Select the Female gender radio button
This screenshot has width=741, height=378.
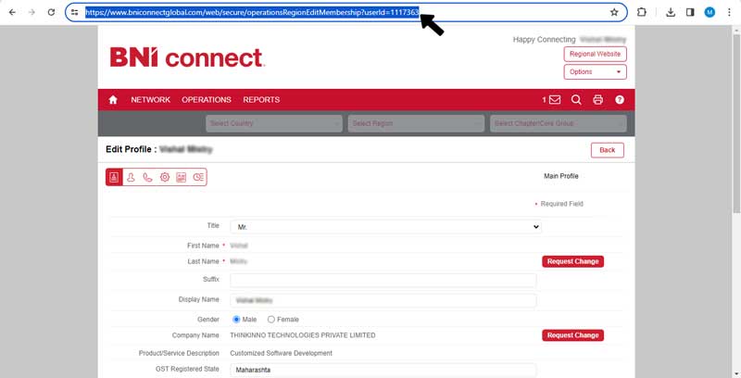click(x=270, y=320)
